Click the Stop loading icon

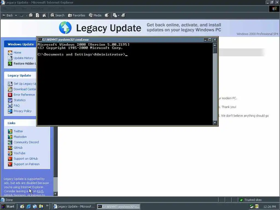31,15
